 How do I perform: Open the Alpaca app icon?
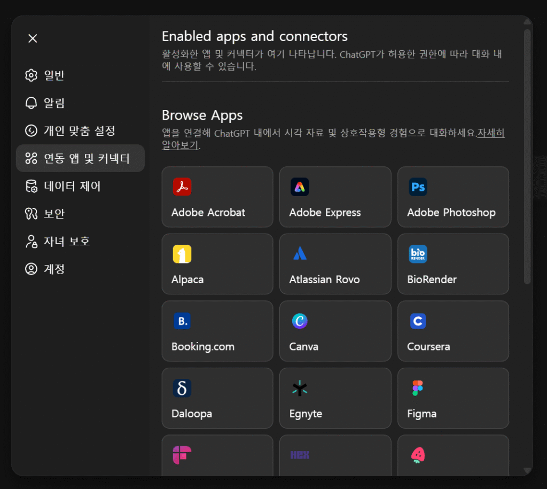[x=182, y=254]
